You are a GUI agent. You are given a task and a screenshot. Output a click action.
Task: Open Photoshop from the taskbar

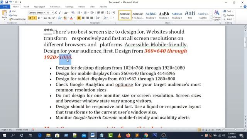154,135
